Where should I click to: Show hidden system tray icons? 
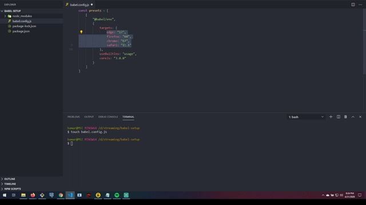coord(323,195)
